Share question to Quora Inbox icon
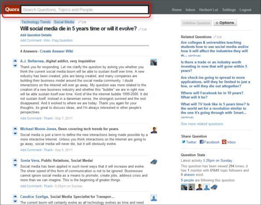The width and height of the screenshot is (261, 205). click(x=224, y=142)
